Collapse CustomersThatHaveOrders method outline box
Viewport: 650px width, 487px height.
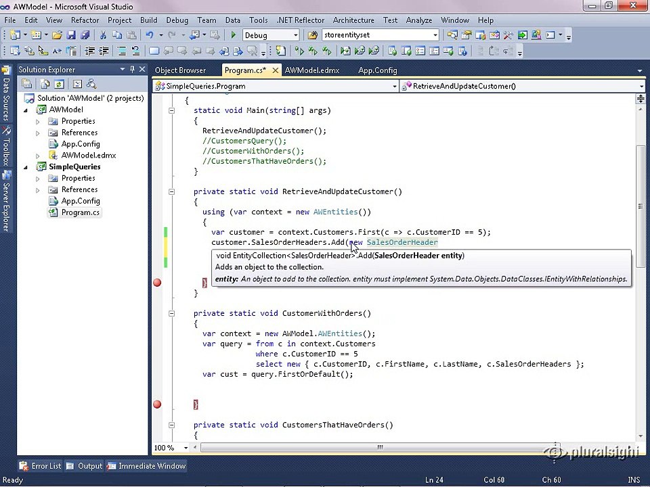[x=171, y=425]
